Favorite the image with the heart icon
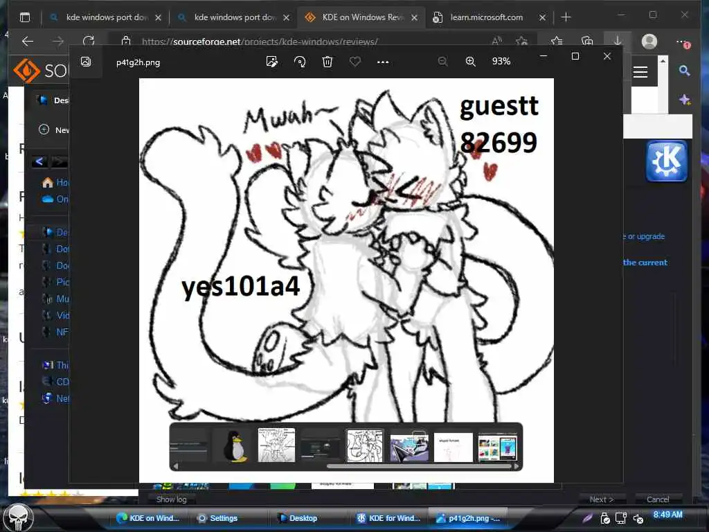This screenshot has height=532, width=709. point(355,61)
